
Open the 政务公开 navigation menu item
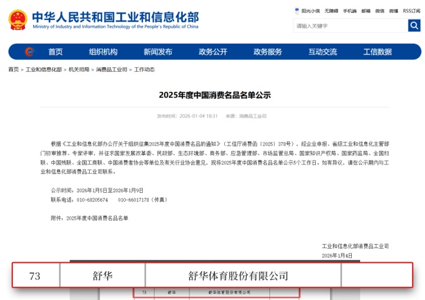coord(212,52)
